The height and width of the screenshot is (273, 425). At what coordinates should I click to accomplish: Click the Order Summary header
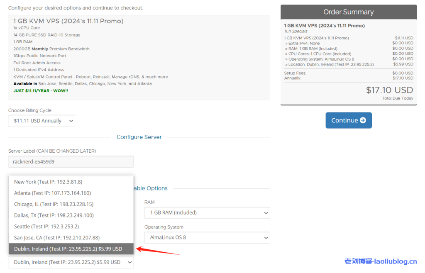348,12
